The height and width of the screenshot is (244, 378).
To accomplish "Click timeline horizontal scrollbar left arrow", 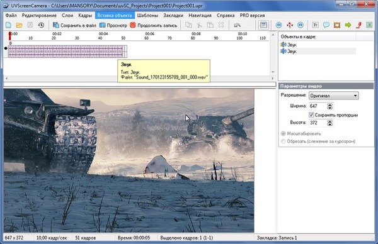I will (6, 79).
